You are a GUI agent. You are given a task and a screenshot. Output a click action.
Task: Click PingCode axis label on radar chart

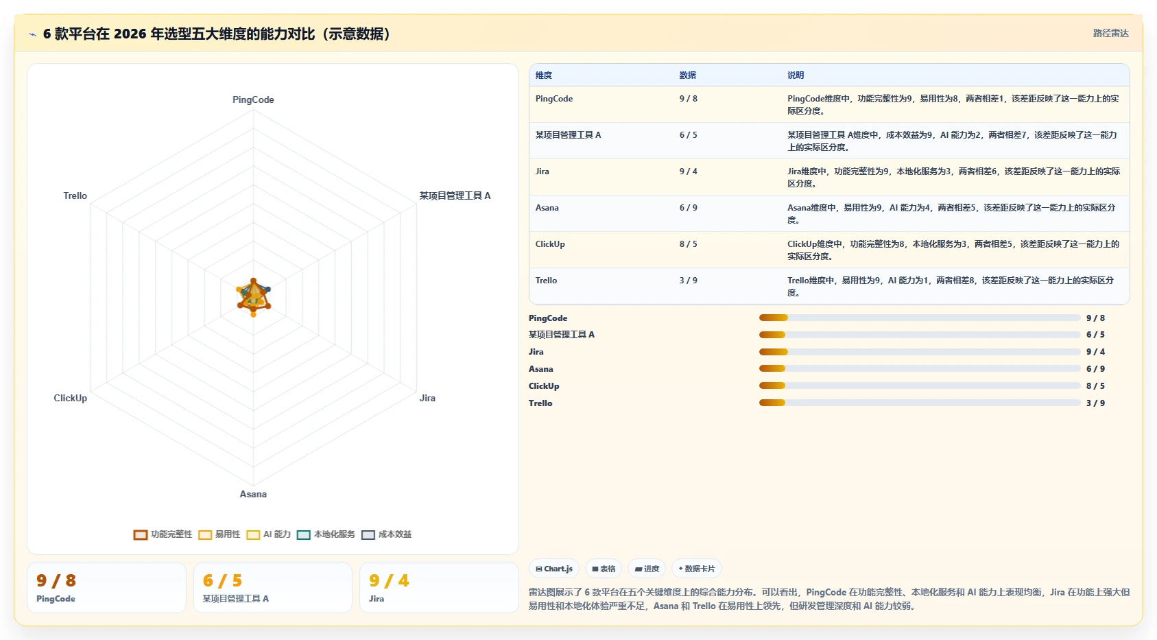(253, 99)
